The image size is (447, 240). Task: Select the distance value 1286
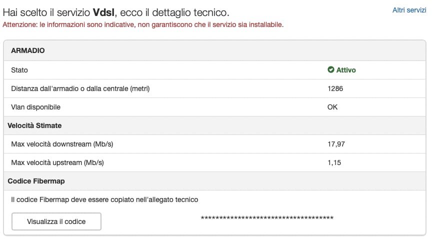click(335, 88)
